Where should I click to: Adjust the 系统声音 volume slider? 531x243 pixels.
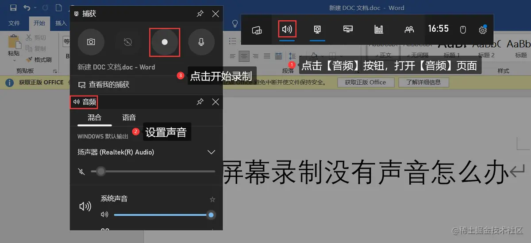point(164,215)
